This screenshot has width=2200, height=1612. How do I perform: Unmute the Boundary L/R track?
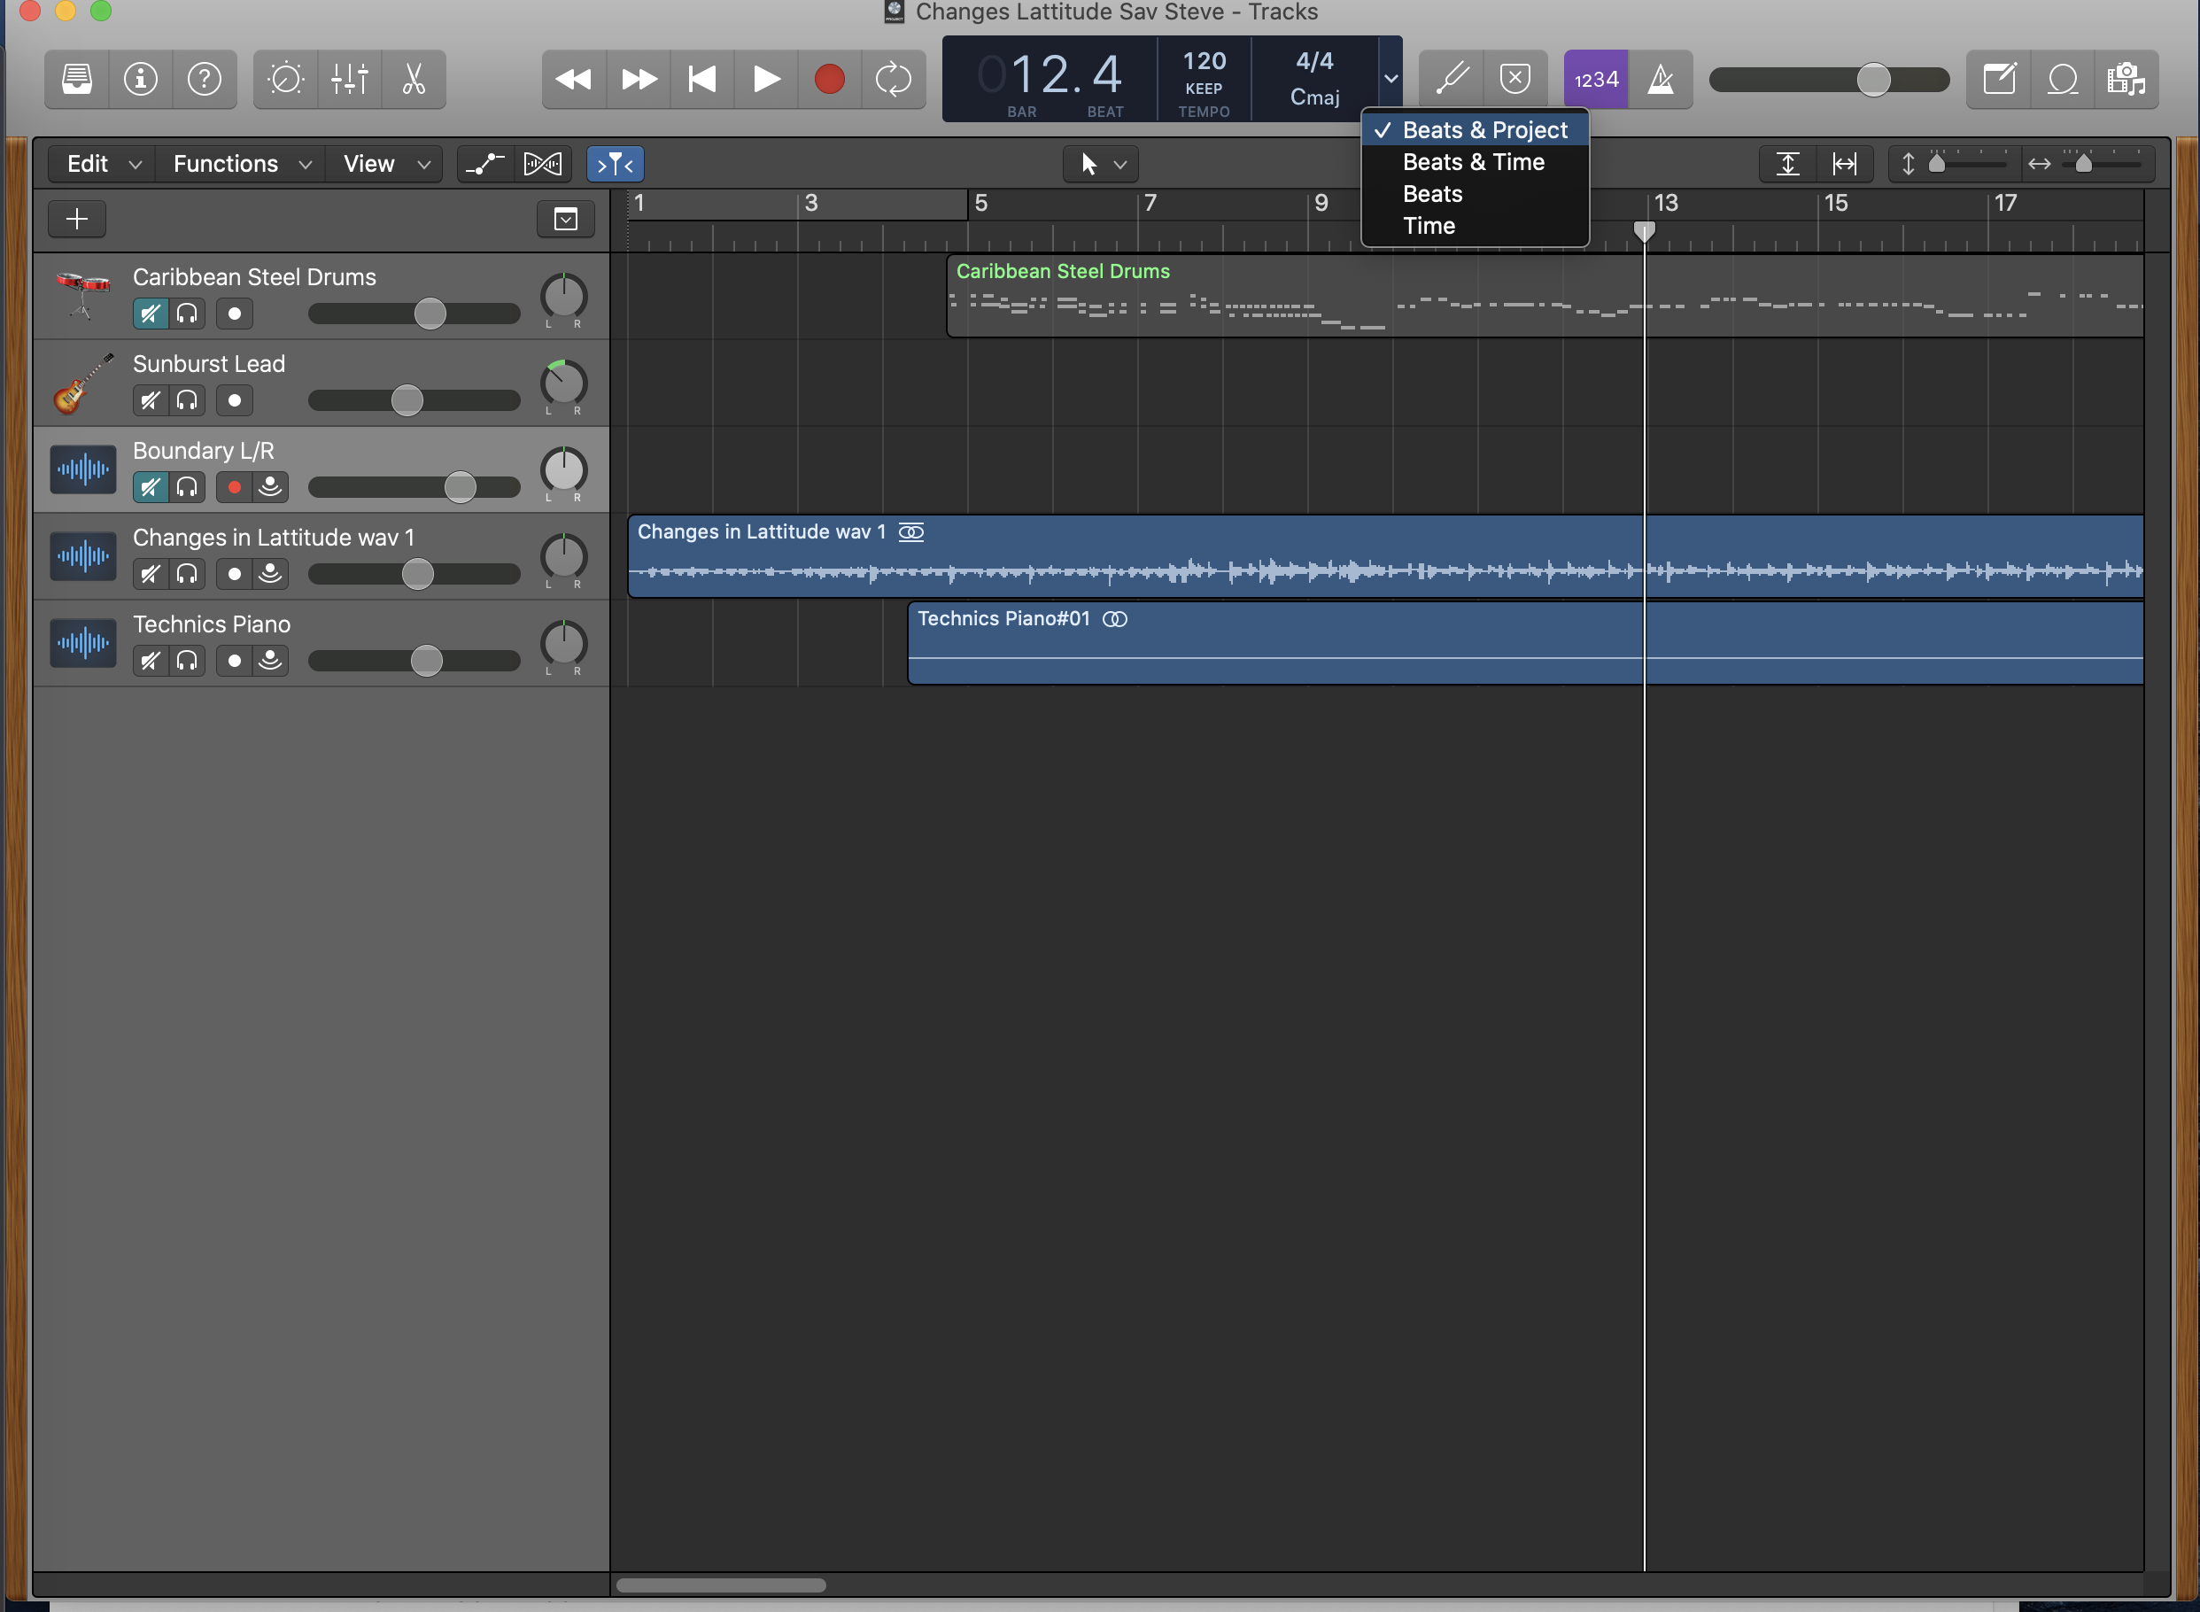click(151, 487)
